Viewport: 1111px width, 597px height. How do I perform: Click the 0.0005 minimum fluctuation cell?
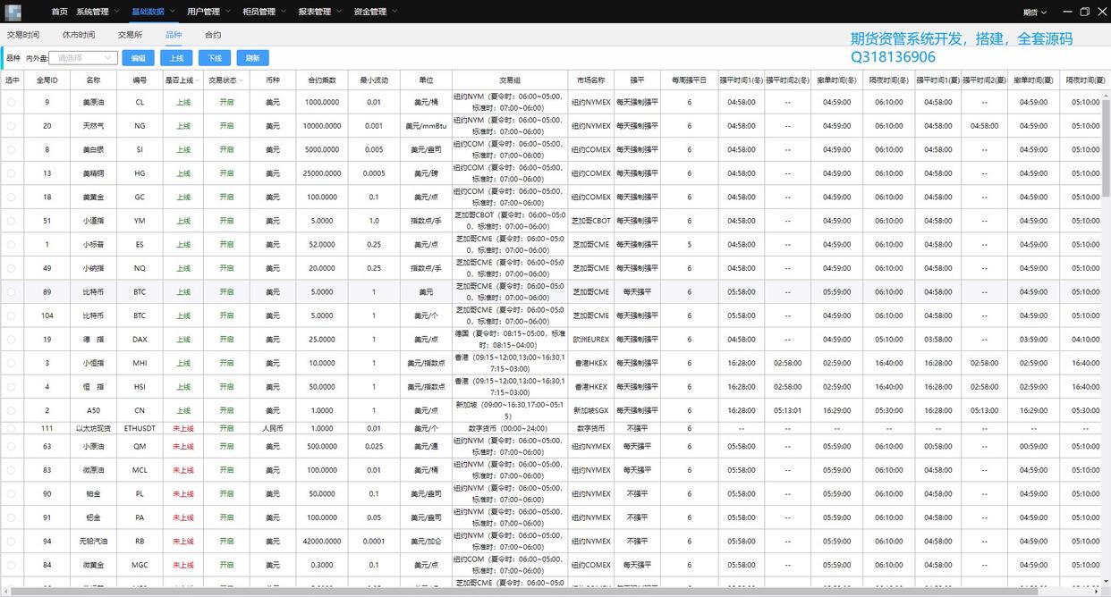[x=374, y=173]
